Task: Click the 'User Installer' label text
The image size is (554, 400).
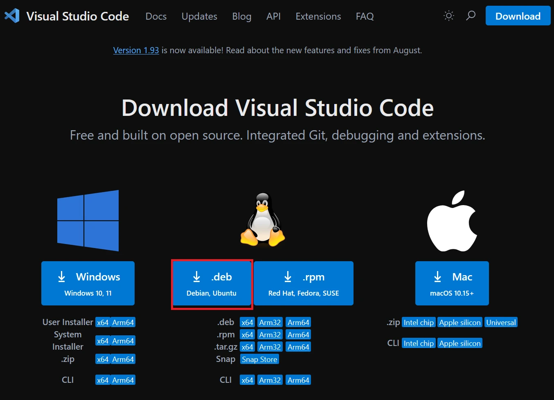Action: tap(68, 322)
